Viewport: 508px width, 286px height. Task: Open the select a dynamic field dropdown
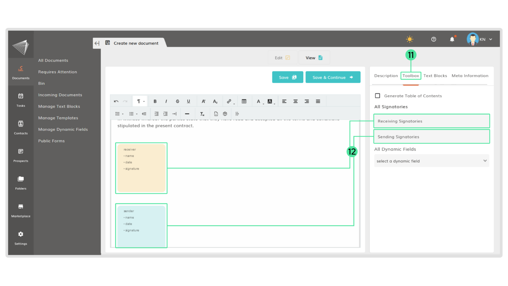[x=431, y=161]
